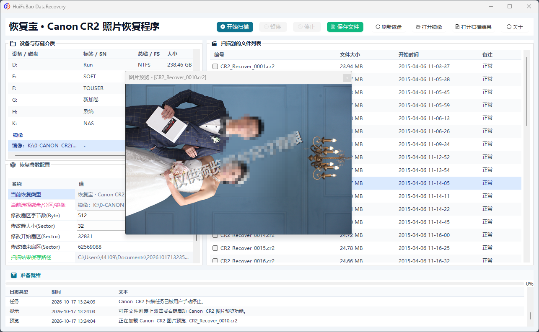
Task: Click the 文件大小 column header
Action: point(350,55)
